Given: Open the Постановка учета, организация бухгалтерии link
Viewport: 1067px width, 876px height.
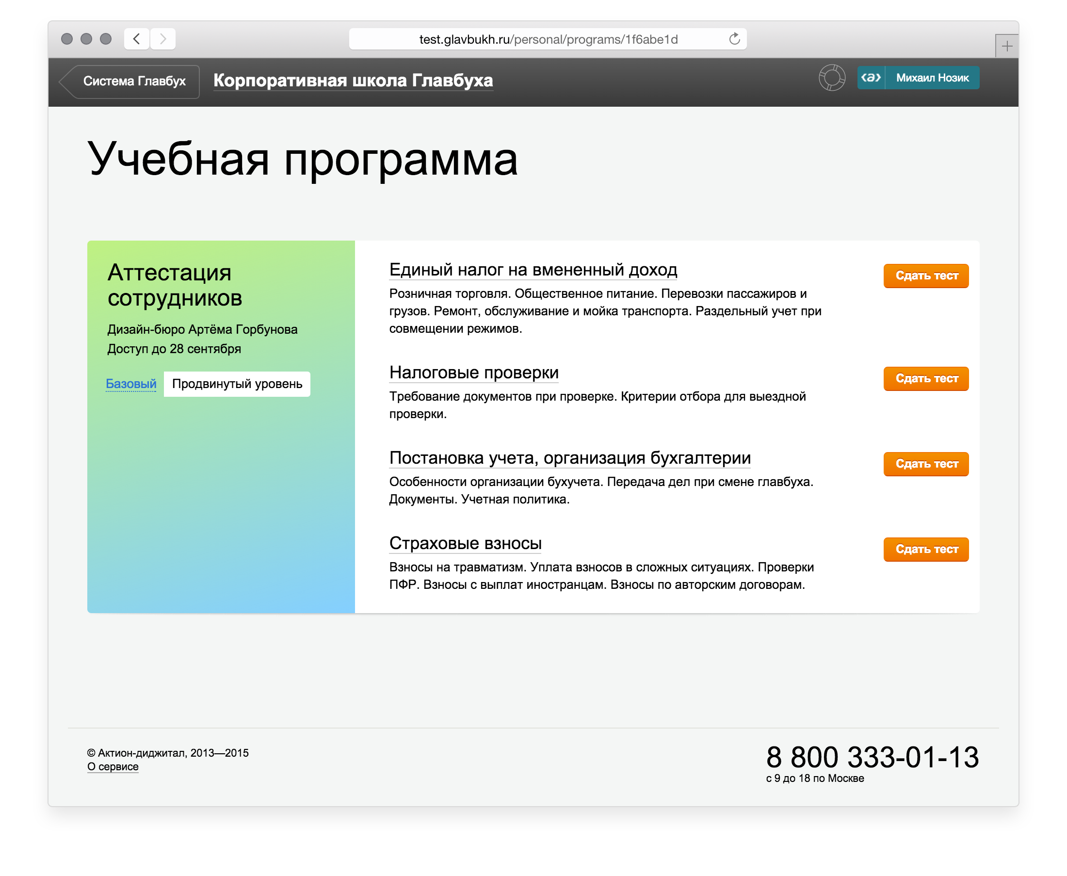Looking at the screenshot, I should (569, 458).
